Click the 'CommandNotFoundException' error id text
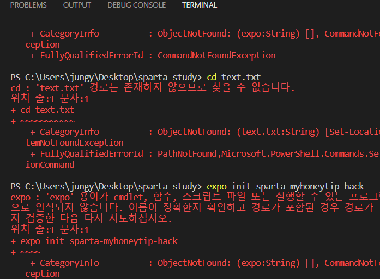The image size is (380, 279). 216,56
